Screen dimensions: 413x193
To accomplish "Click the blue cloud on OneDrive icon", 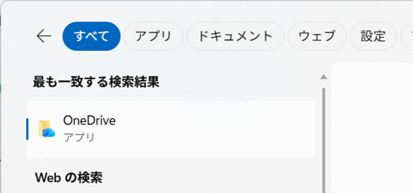I will click(49, 133).
